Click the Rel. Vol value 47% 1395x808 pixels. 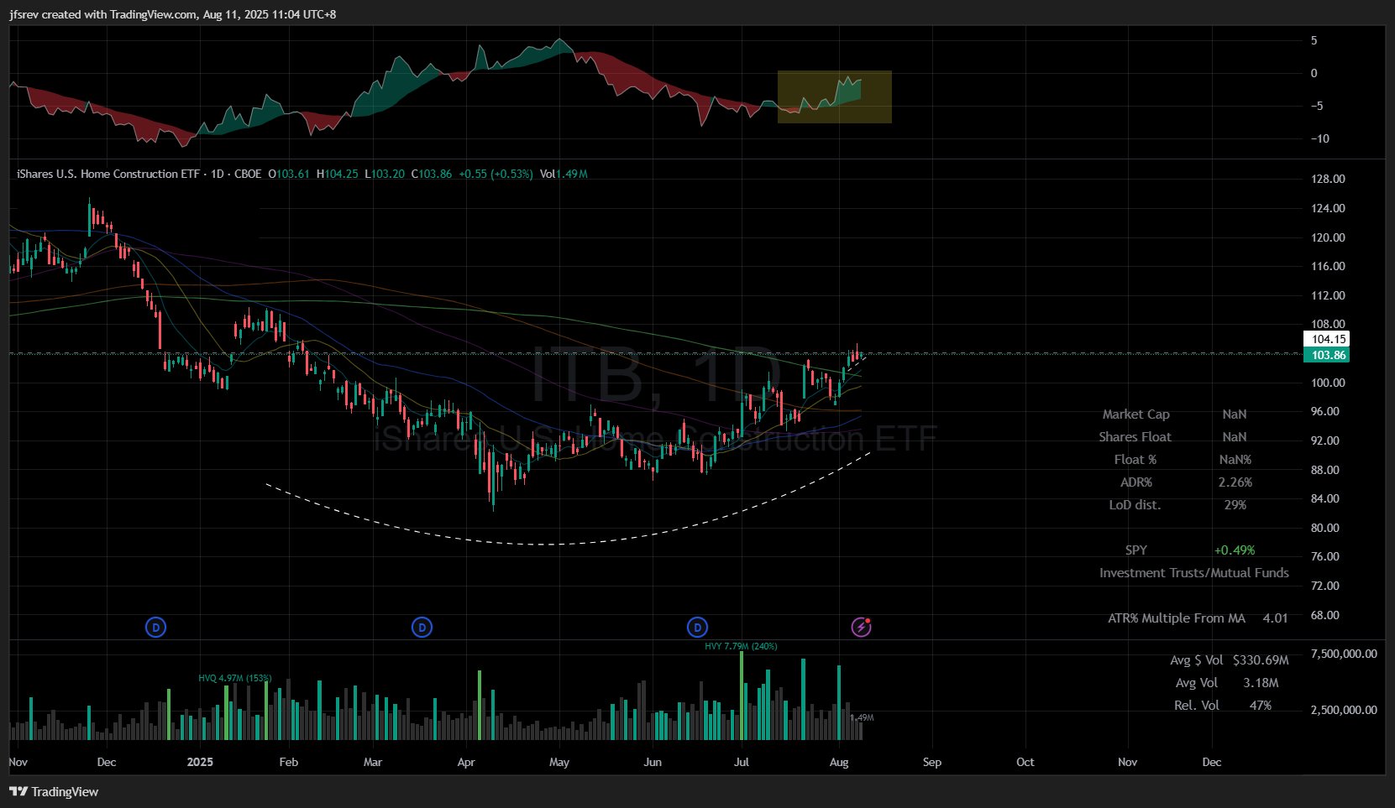pos(1261,706)
